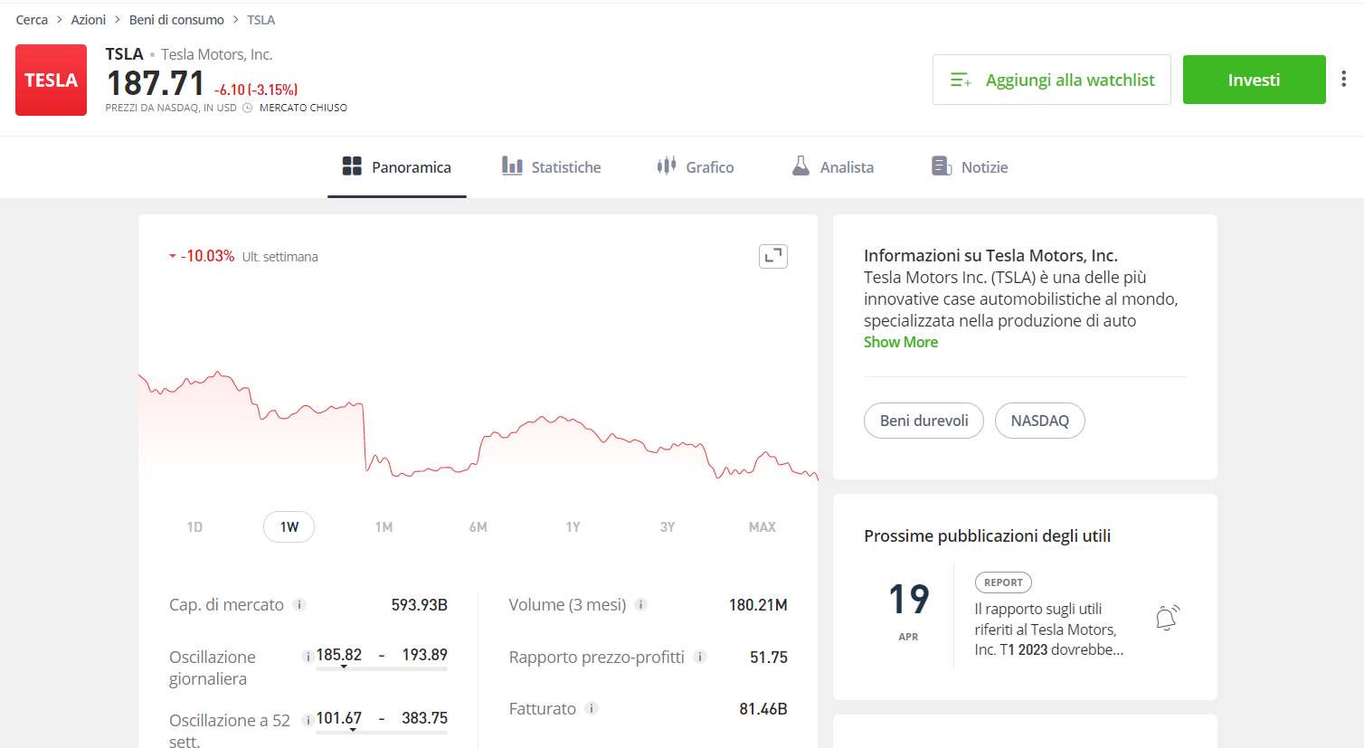The width and height of the screenshot is (1364, 748).
Task: Click the red TESLA logo thumbnail
Action: tap(51, 80)
